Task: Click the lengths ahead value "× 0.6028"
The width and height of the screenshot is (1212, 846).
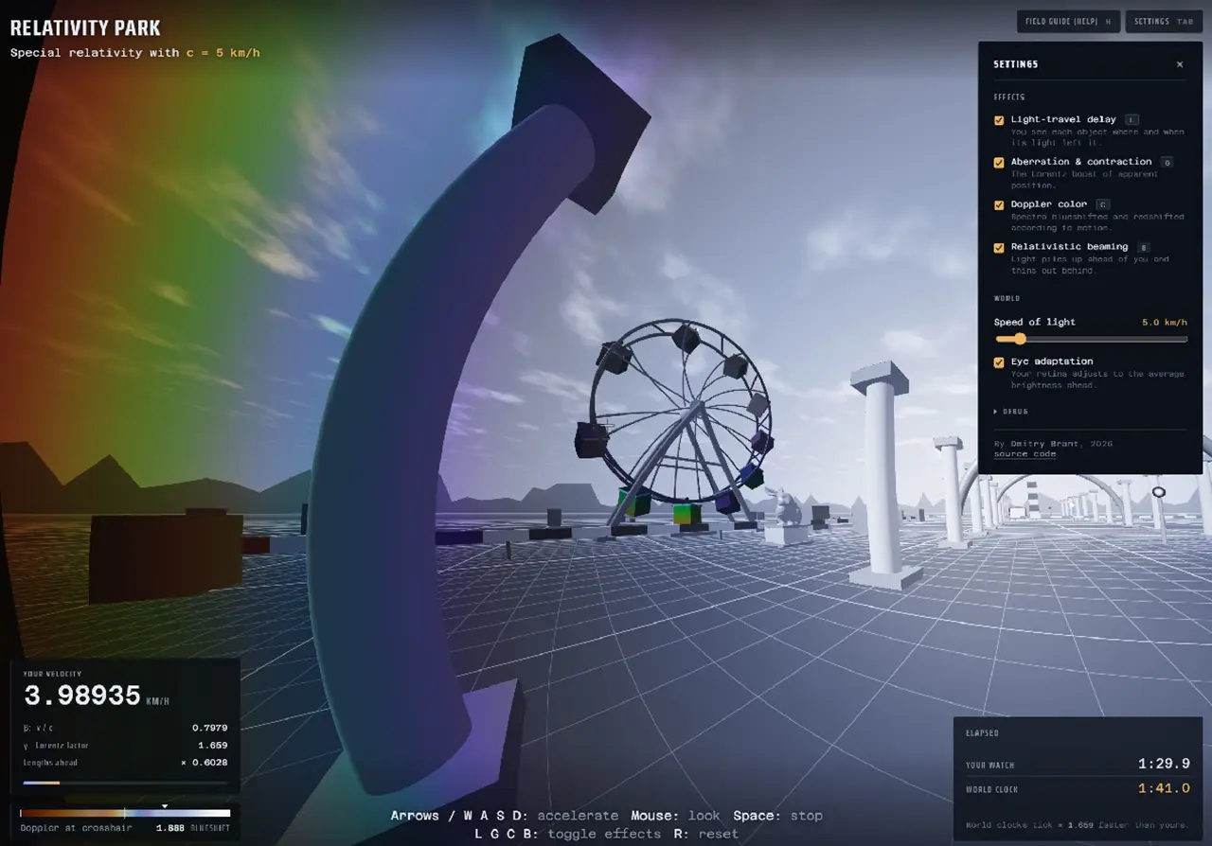Action: pyautogui.click(x=205, y=763)
